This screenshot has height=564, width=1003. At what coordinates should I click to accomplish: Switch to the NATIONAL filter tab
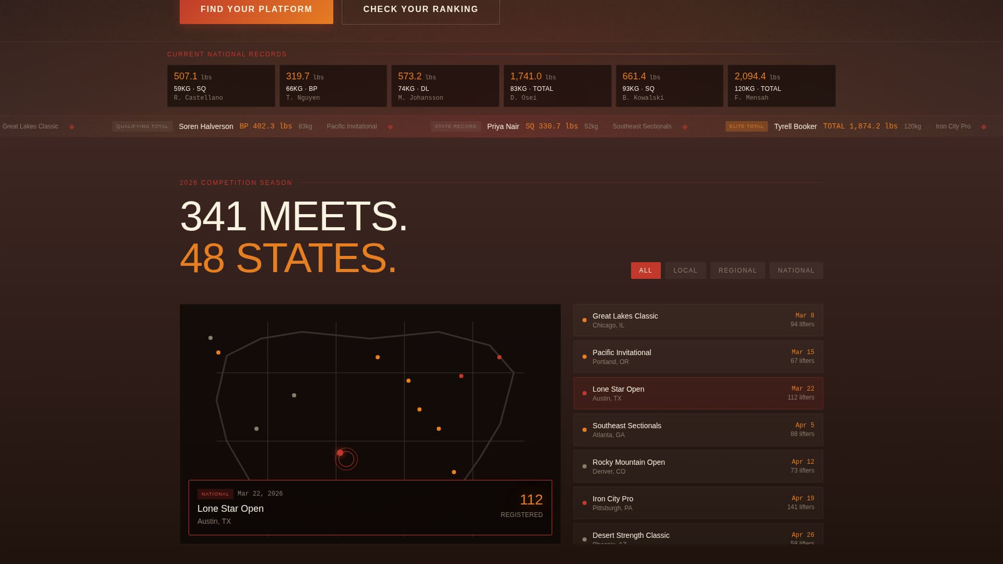coord(796,271)
